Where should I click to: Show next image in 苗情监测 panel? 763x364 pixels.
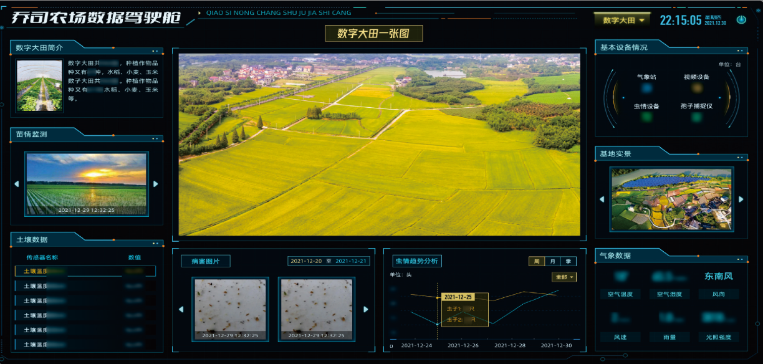coord(156,184)
